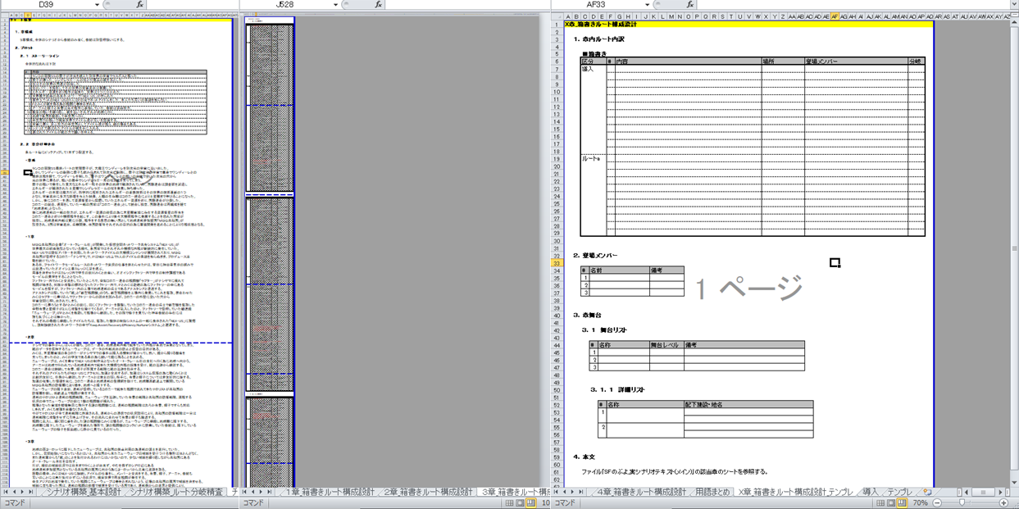Expand the Name Box dropdown showing J528

pos(336,5)
